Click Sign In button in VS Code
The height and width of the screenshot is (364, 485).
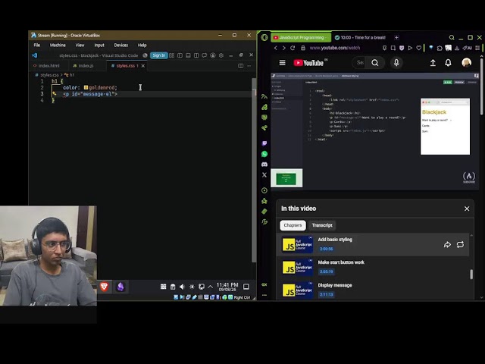tap(158, 55)
